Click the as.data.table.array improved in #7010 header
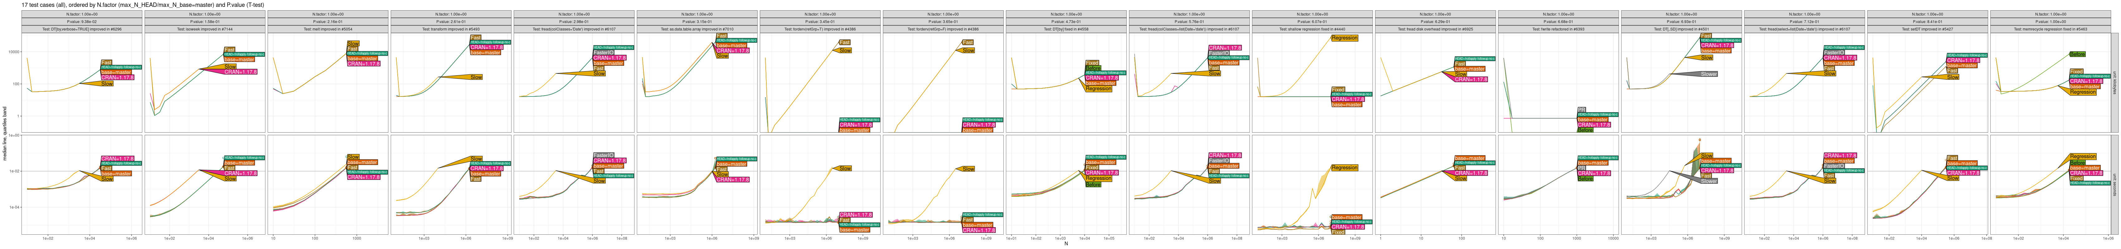The height and width of the screenshot is (249, 2121). click(696, 29)
